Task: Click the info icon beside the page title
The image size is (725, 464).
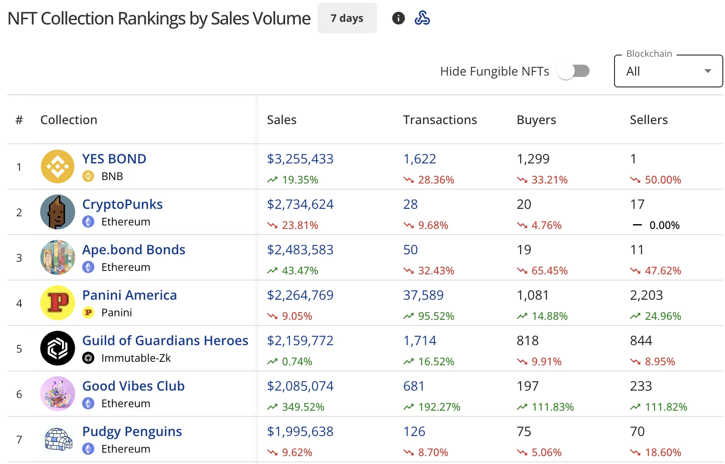Action: (398, 18)
